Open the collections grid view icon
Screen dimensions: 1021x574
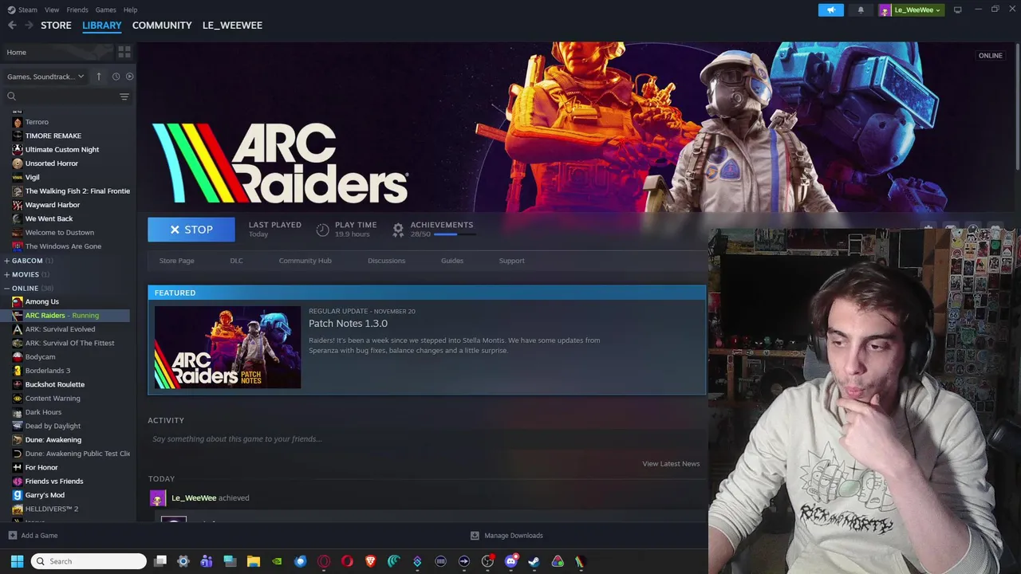click(124, 52)
